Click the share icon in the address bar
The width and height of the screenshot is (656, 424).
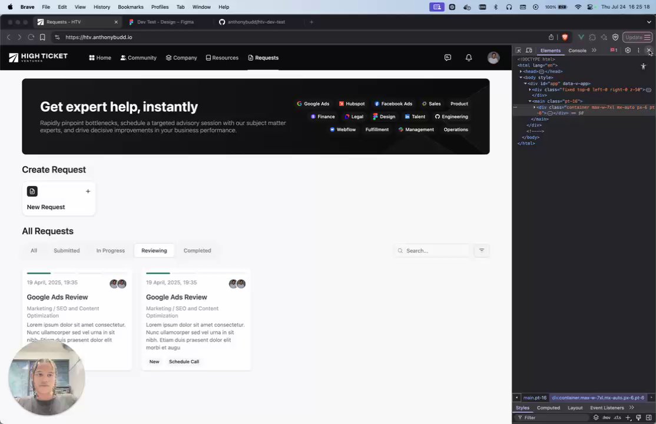tap(551, 37)
